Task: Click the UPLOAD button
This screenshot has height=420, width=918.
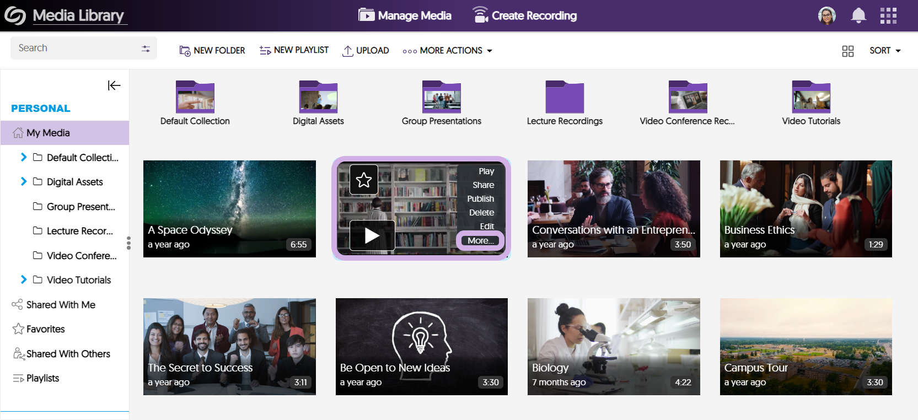Action: point(366,51)
